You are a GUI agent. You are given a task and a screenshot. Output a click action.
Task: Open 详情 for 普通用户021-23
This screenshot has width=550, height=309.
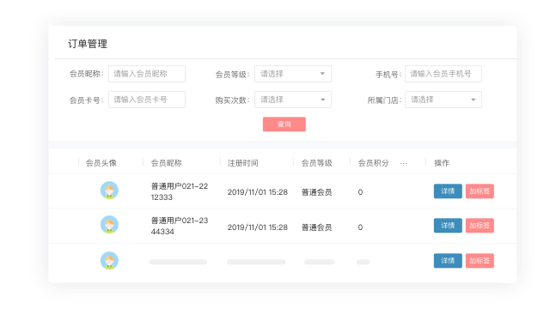point(448,226)
